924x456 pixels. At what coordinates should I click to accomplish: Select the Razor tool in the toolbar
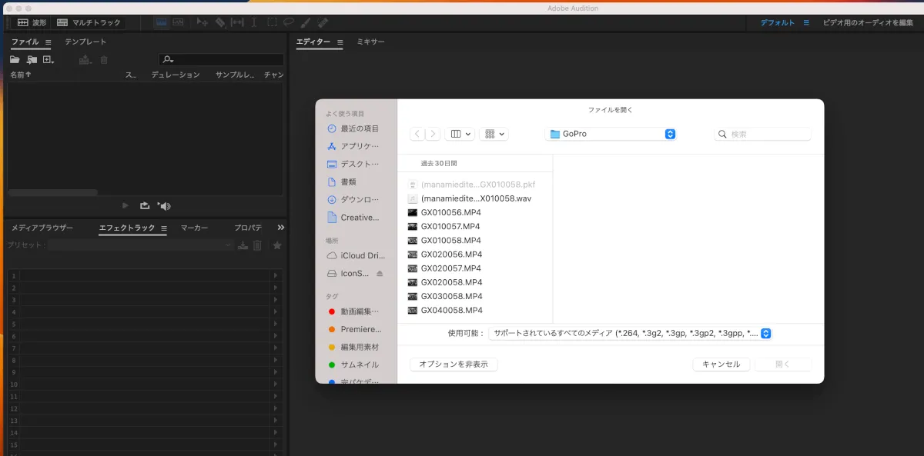(220, 23)
